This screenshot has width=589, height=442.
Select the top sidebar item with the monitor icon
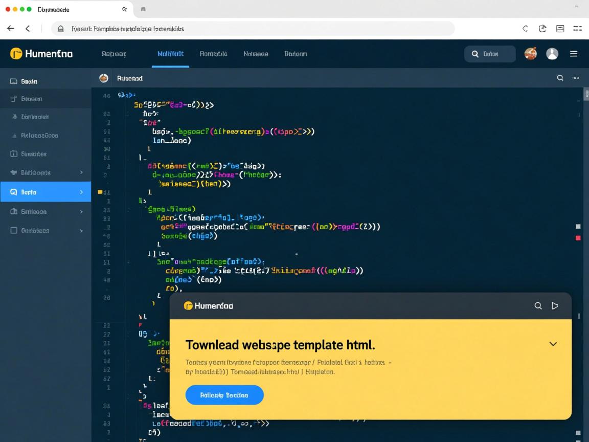pyautogui.click(x=29, y=81)
